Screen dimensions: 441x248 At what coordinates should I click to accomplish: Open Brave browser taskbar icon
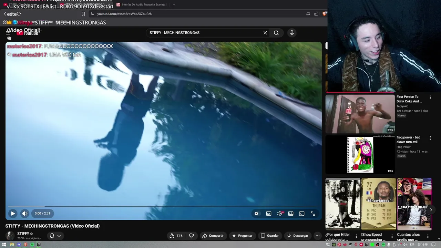[25, 245]
